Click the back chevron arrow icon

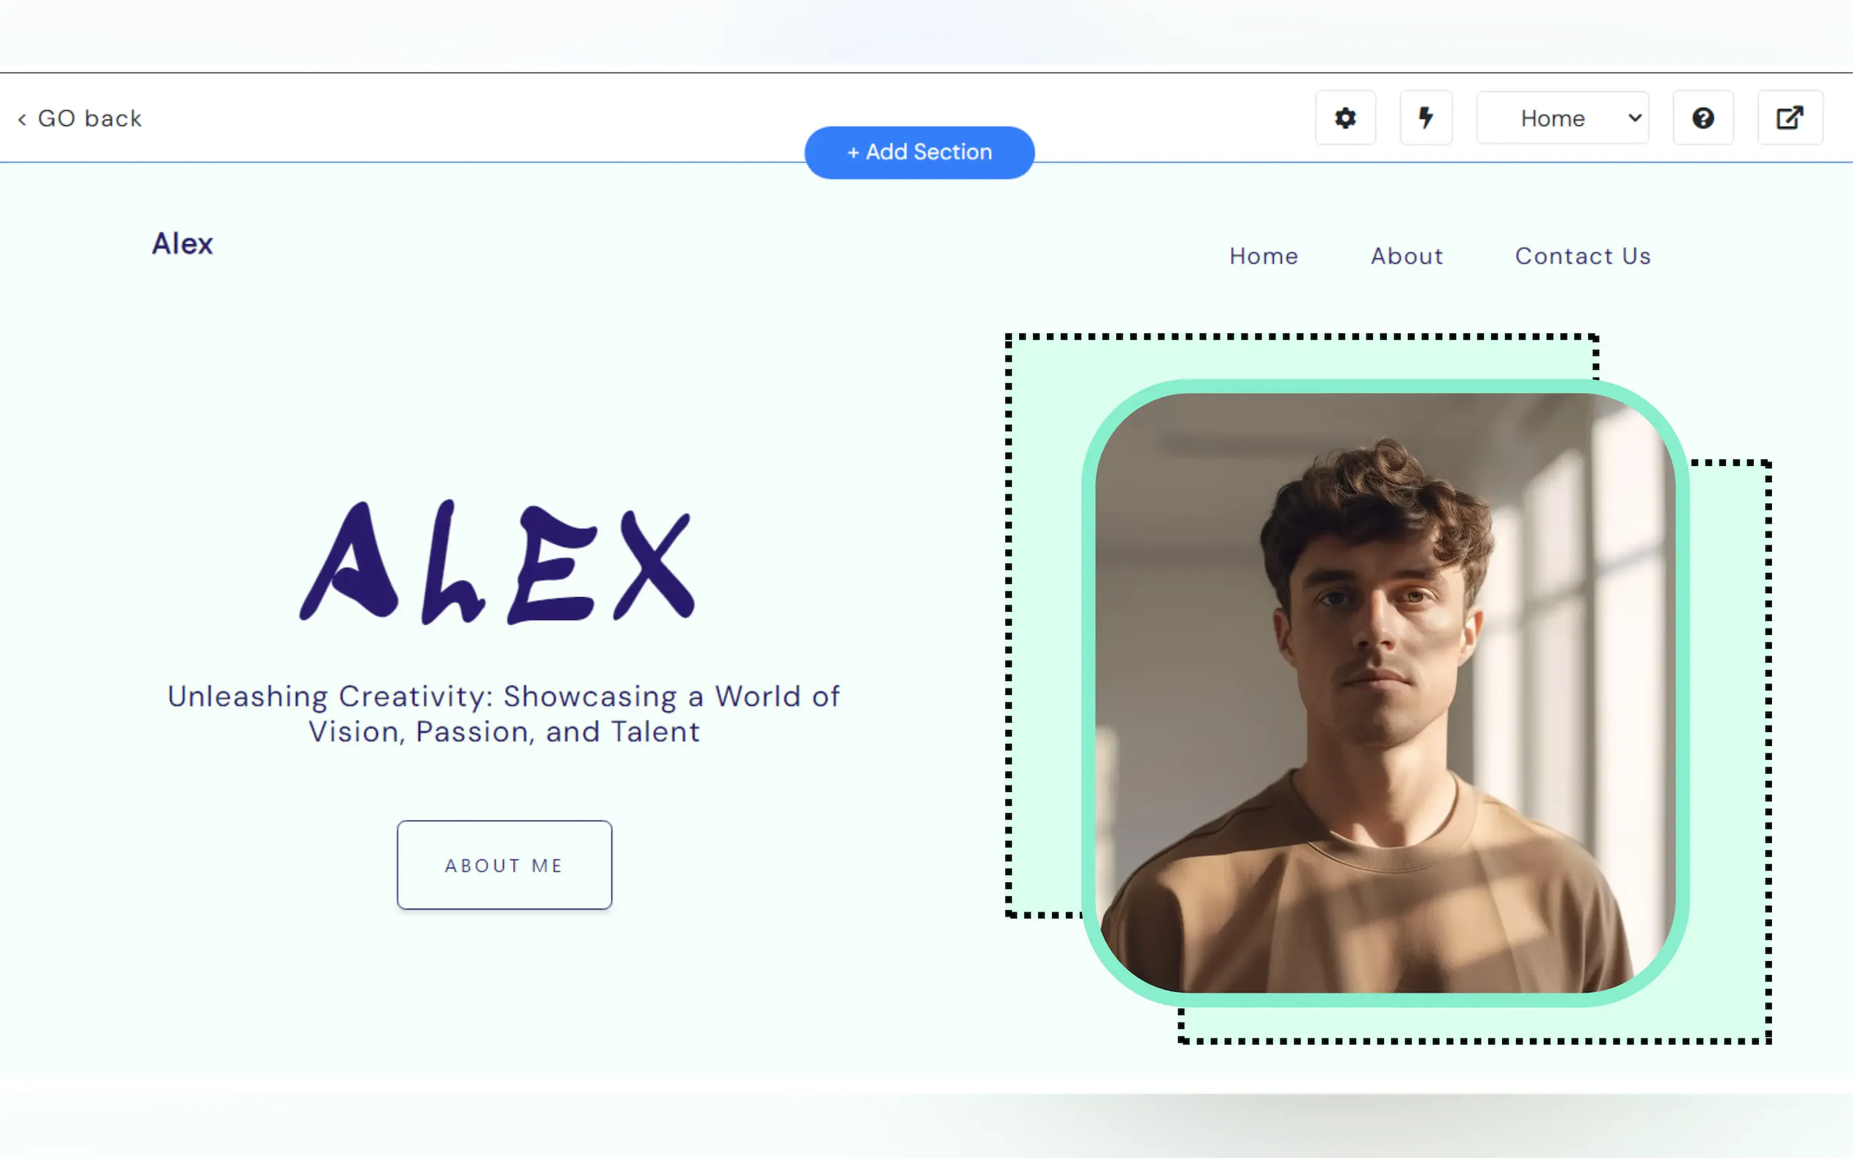click(22, 120)
